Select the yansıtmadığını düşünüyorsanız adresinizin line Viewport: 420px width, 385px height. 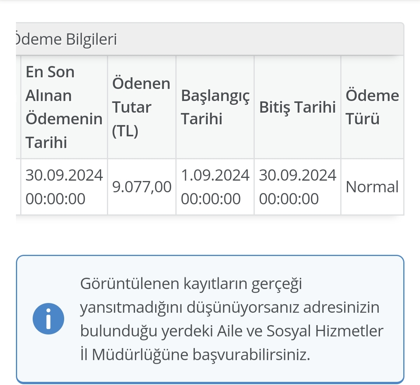[229, 308]
